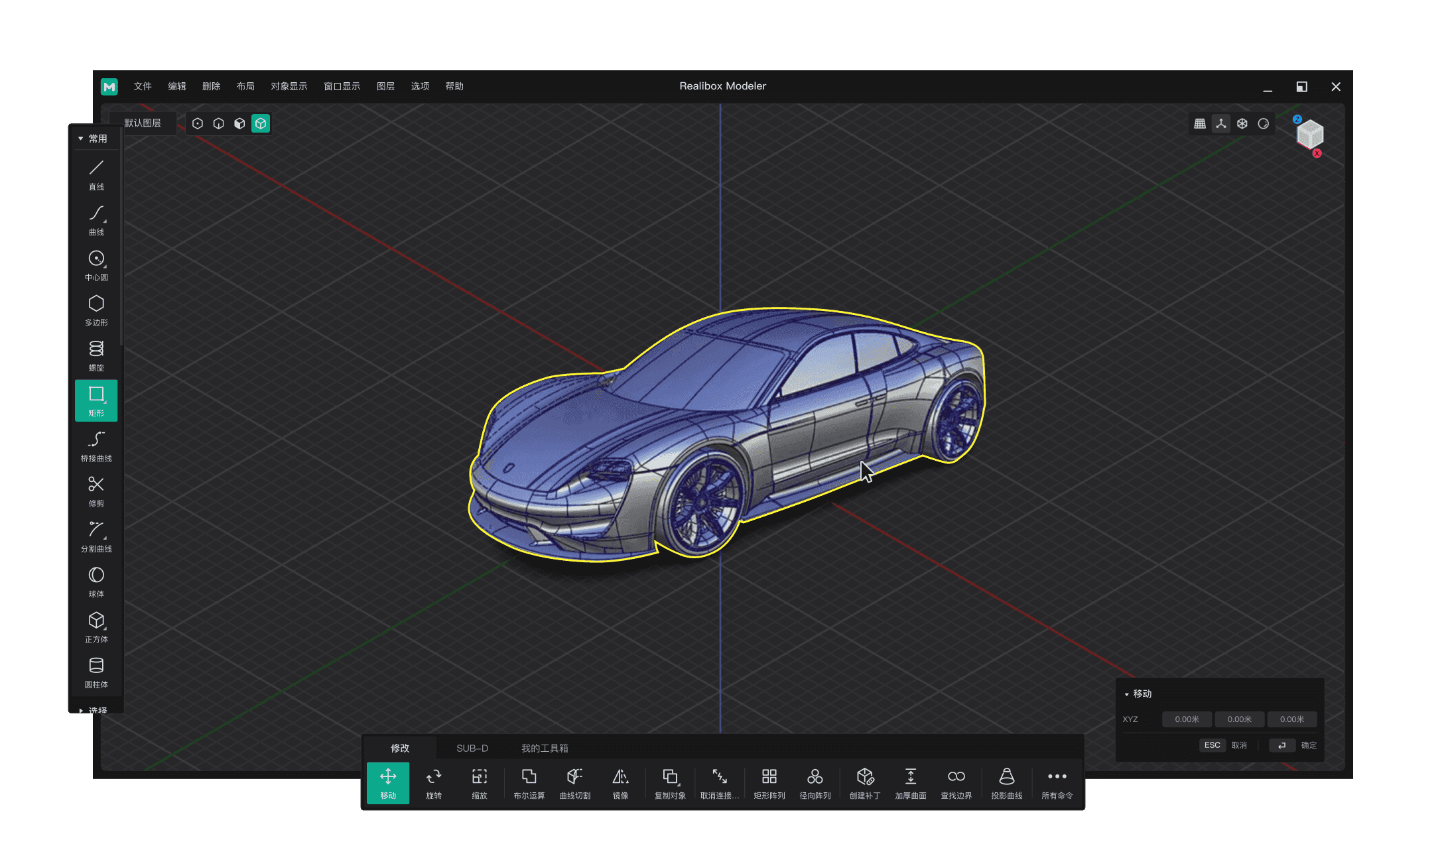Toggle the circular shading viewport icon

(x=1264, y=123)
